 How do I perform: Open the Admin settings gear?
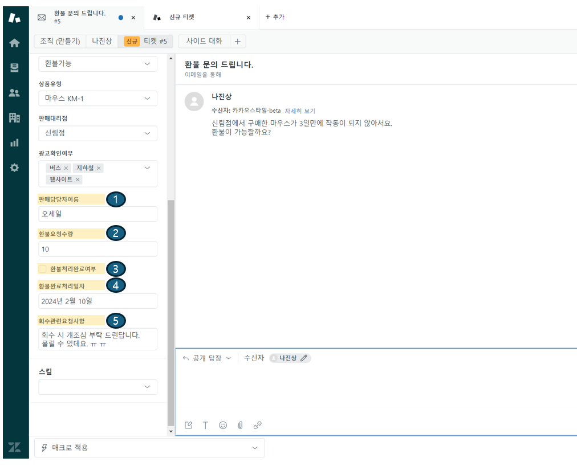coord(15,167)
